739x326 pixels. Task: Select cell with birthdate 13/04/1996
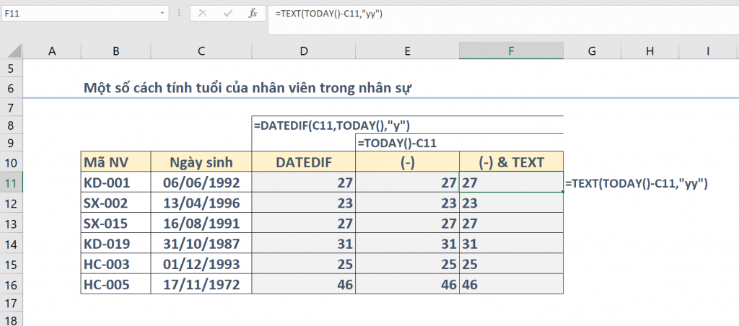[201, 203]
